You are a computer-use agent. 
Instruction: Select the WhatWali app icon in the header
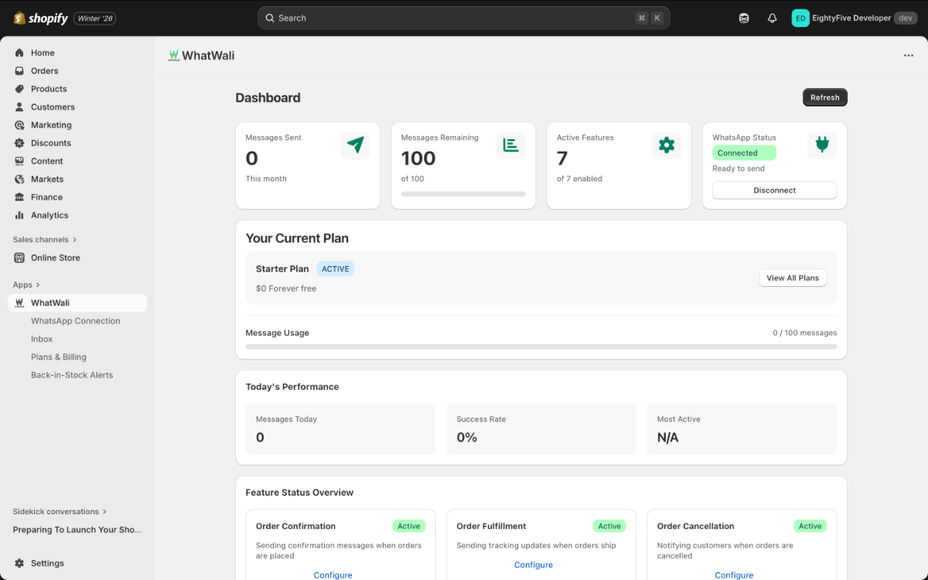[x=173, y=55]
